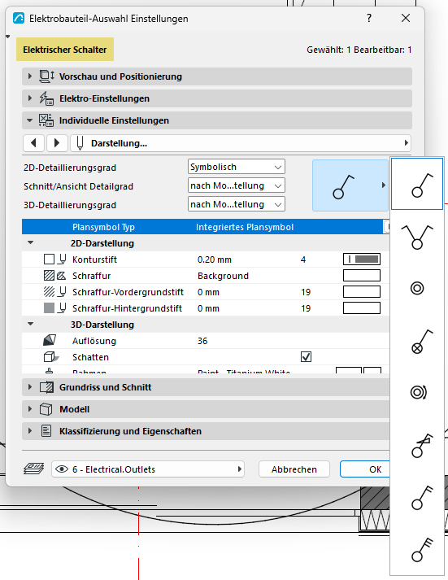Screen dimensions: 448x580
Task: Click the Elektro-Einstellungen panel icon
Action: pos(46,98)
